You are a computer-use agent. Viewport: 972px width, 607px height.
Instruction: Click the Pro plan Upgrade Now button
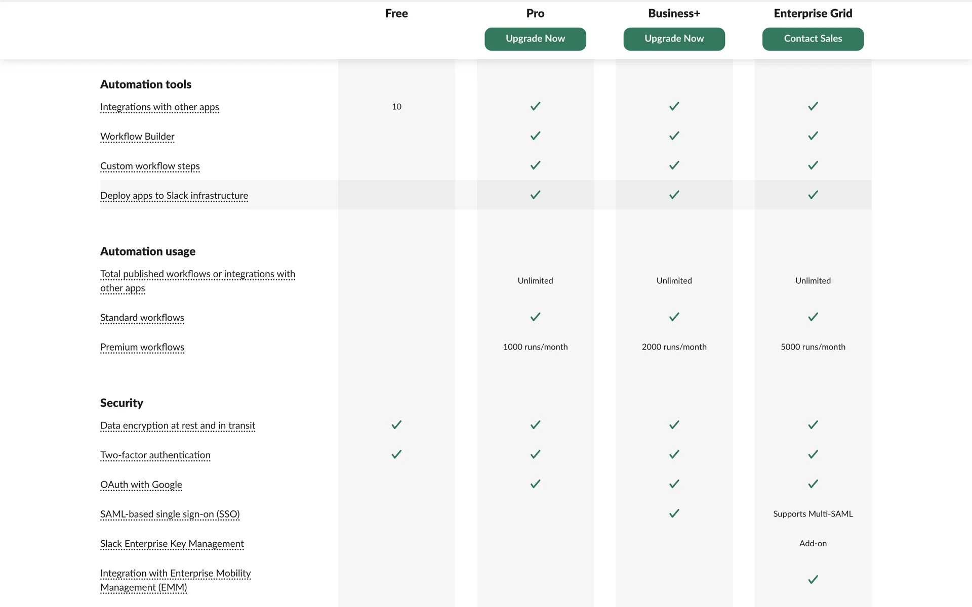click(x=535, y=39)
